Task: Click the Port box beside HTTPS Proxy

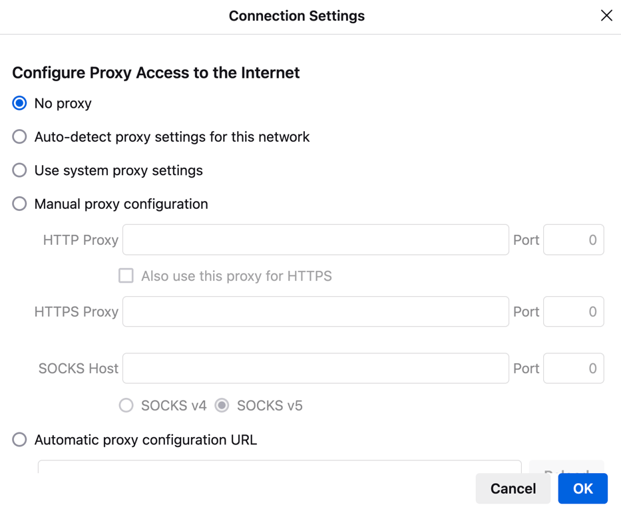Action: coord(573,311)
